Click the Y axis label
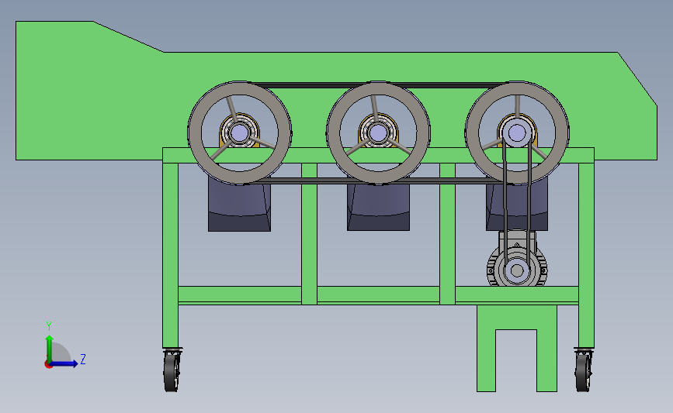Viewport: 673px width, 413px height. click(x=48, y=326)
